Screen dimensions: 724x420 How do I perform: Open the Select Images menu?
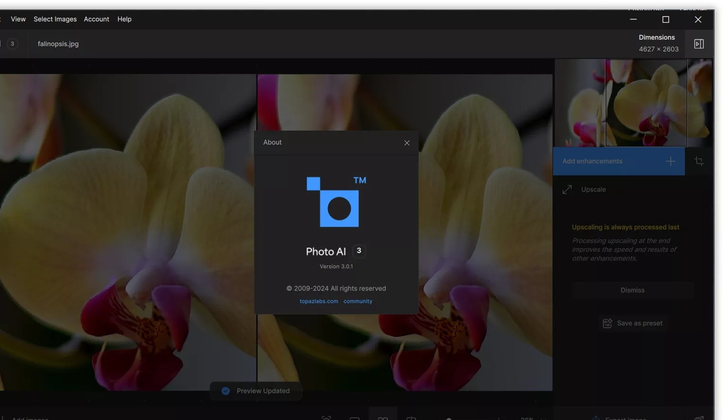point(55,19)
